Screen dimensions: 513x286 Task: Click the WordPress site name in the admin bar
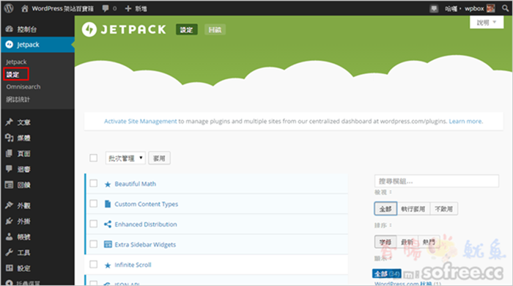[62, 9]
